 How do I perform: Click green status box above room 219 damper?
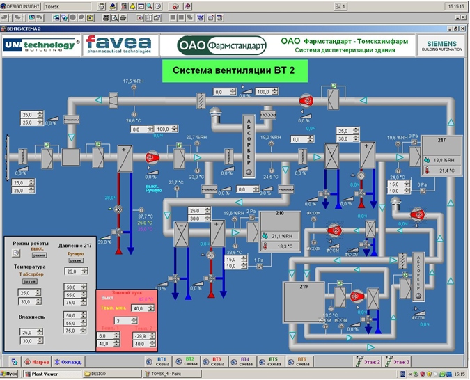point(340,283)
